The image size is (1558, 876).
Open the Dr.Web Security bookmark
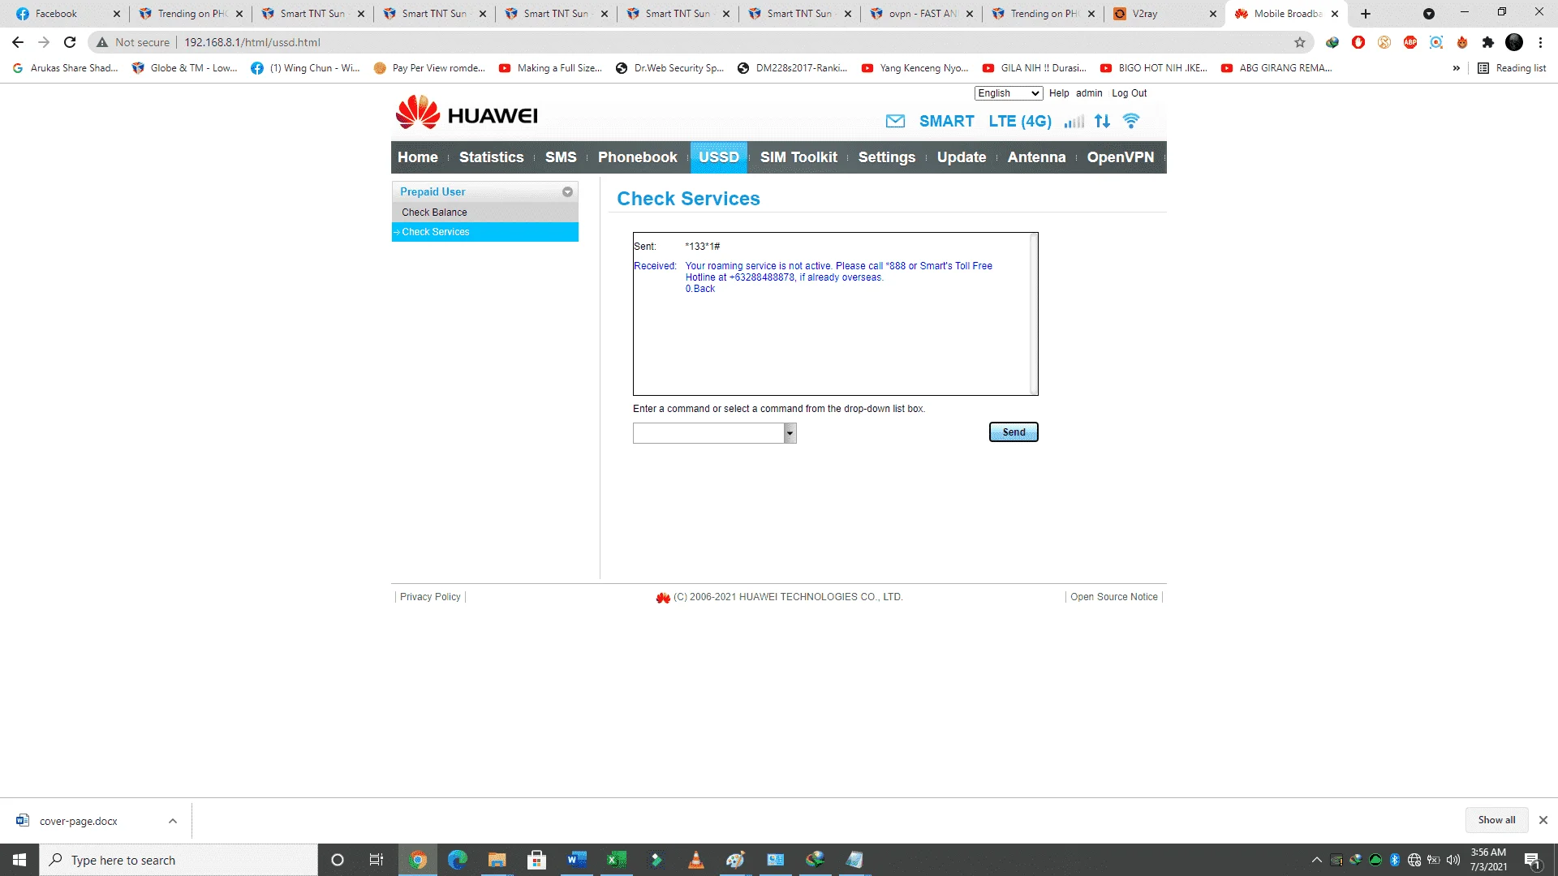pos(670,68)
